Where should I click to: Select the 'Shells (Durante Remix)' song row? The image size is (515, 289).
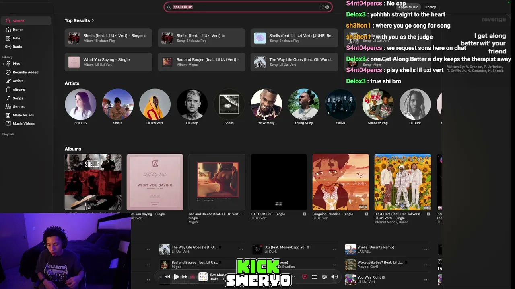coord(388,250)
